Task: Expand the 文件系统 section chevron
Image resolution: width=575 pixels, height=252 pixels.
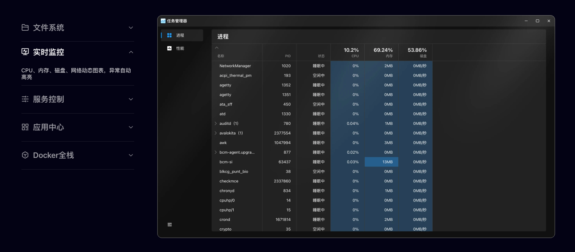Action: [131, 28]
